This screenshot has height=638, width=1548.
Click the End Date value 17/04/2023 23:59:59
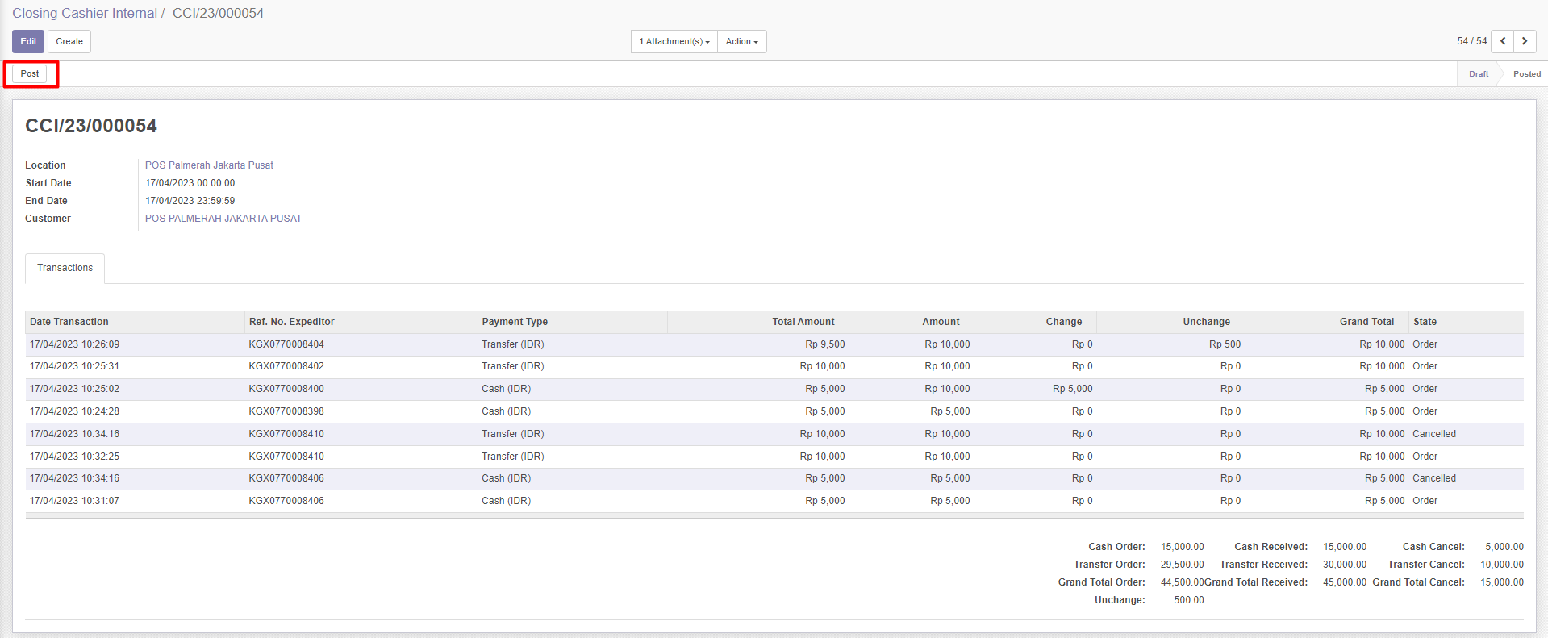coord(190,201)
